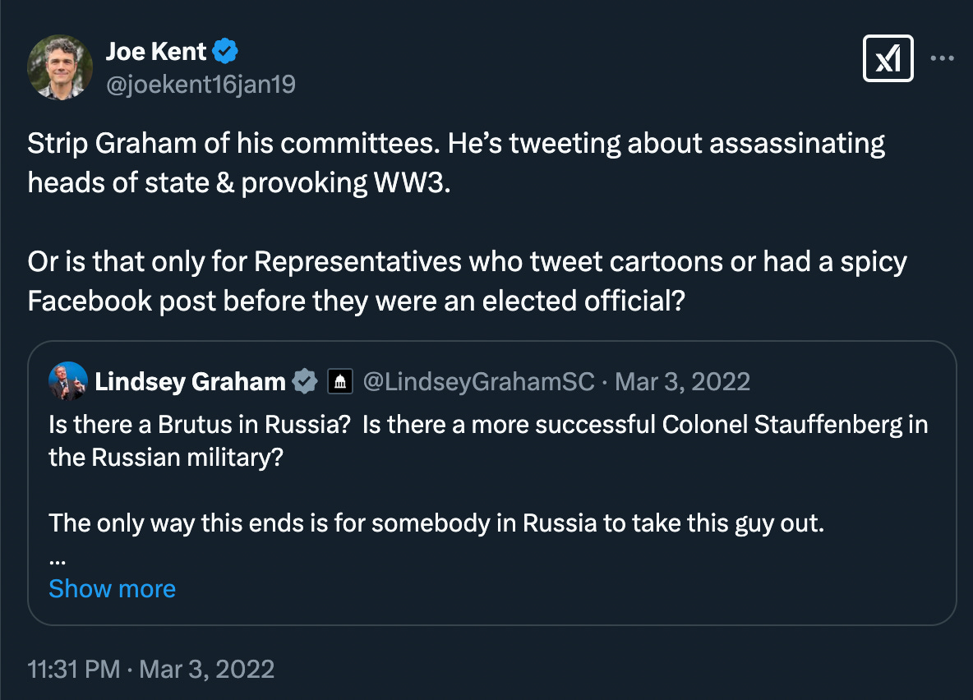Image resolution: width=973 pixels, height=700 pixels.
Task: Click Lindsey Graham's gray verified checkmark
Action: 306,381
